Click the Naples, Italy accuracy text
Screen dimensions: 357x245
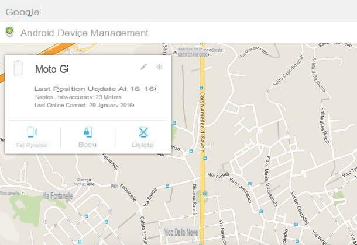pos(78,97)
